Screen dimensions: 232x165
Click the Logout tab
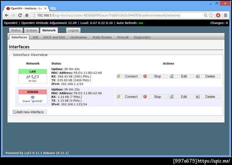click(73, 30)
